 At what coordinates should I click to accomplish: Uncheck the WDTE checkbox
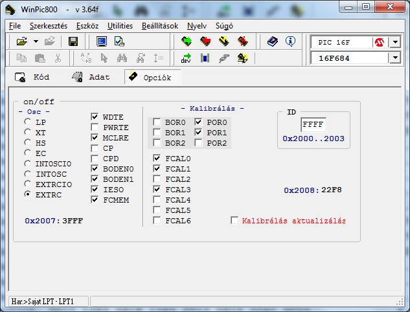pos(95,117)
